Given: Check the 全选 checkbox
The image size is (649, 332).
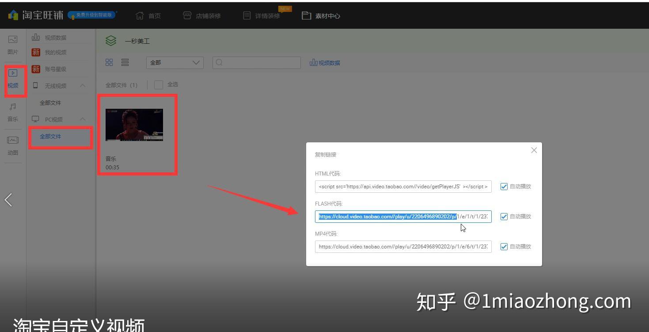Looking at the screenshot, I should [x=159, y=84].
